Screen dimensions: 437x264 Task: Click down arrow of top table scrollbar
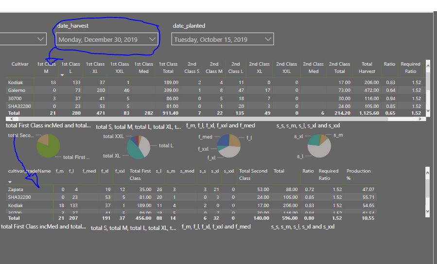click(428, 111)
